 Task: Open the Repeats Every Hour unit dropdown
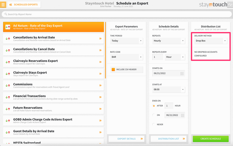tap(175, 57)
